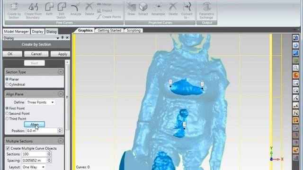Screen dimensions: 303x170
Task: Click the Resample projected curves tool
Action: coord(158,9)
